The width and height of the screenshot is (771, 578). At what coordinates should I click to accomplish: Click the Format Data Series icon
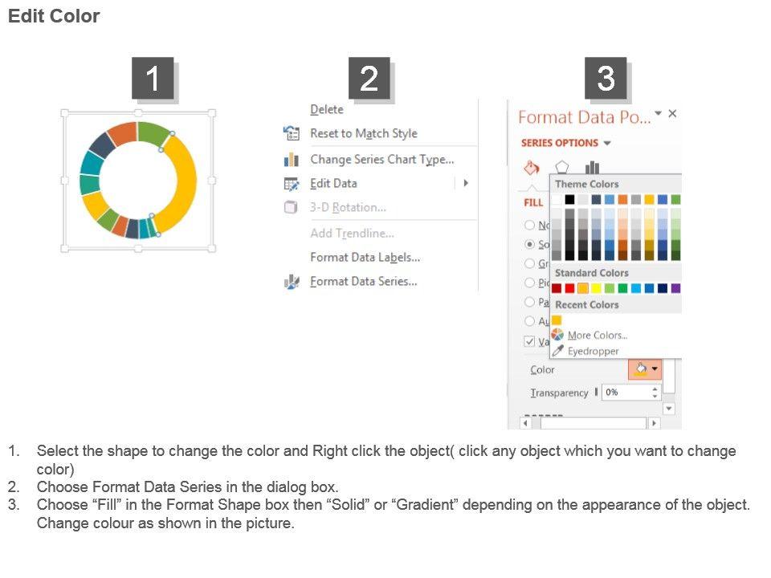click(292, 282)
